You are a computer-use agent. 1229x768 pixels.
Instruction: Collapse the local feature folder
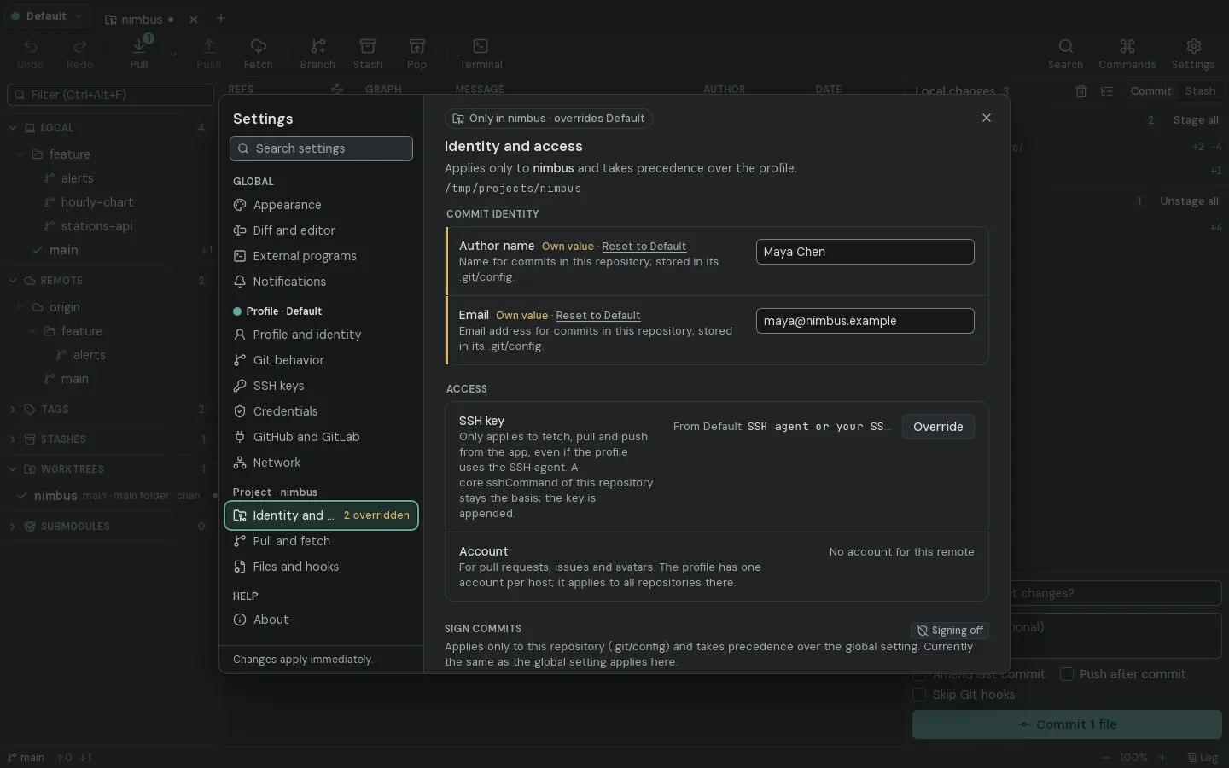pos(21,154)
